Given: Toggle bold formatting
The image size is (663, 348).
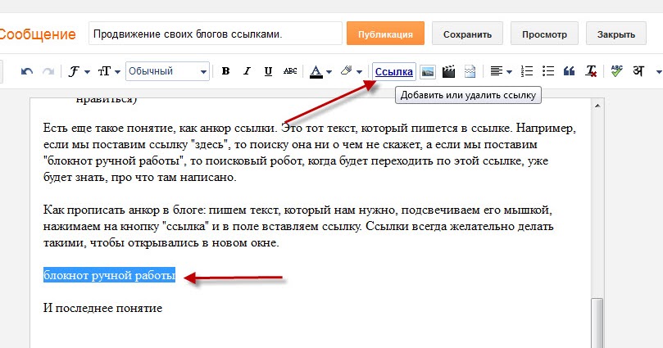Looking at the screenshot, I should (226, 71).
